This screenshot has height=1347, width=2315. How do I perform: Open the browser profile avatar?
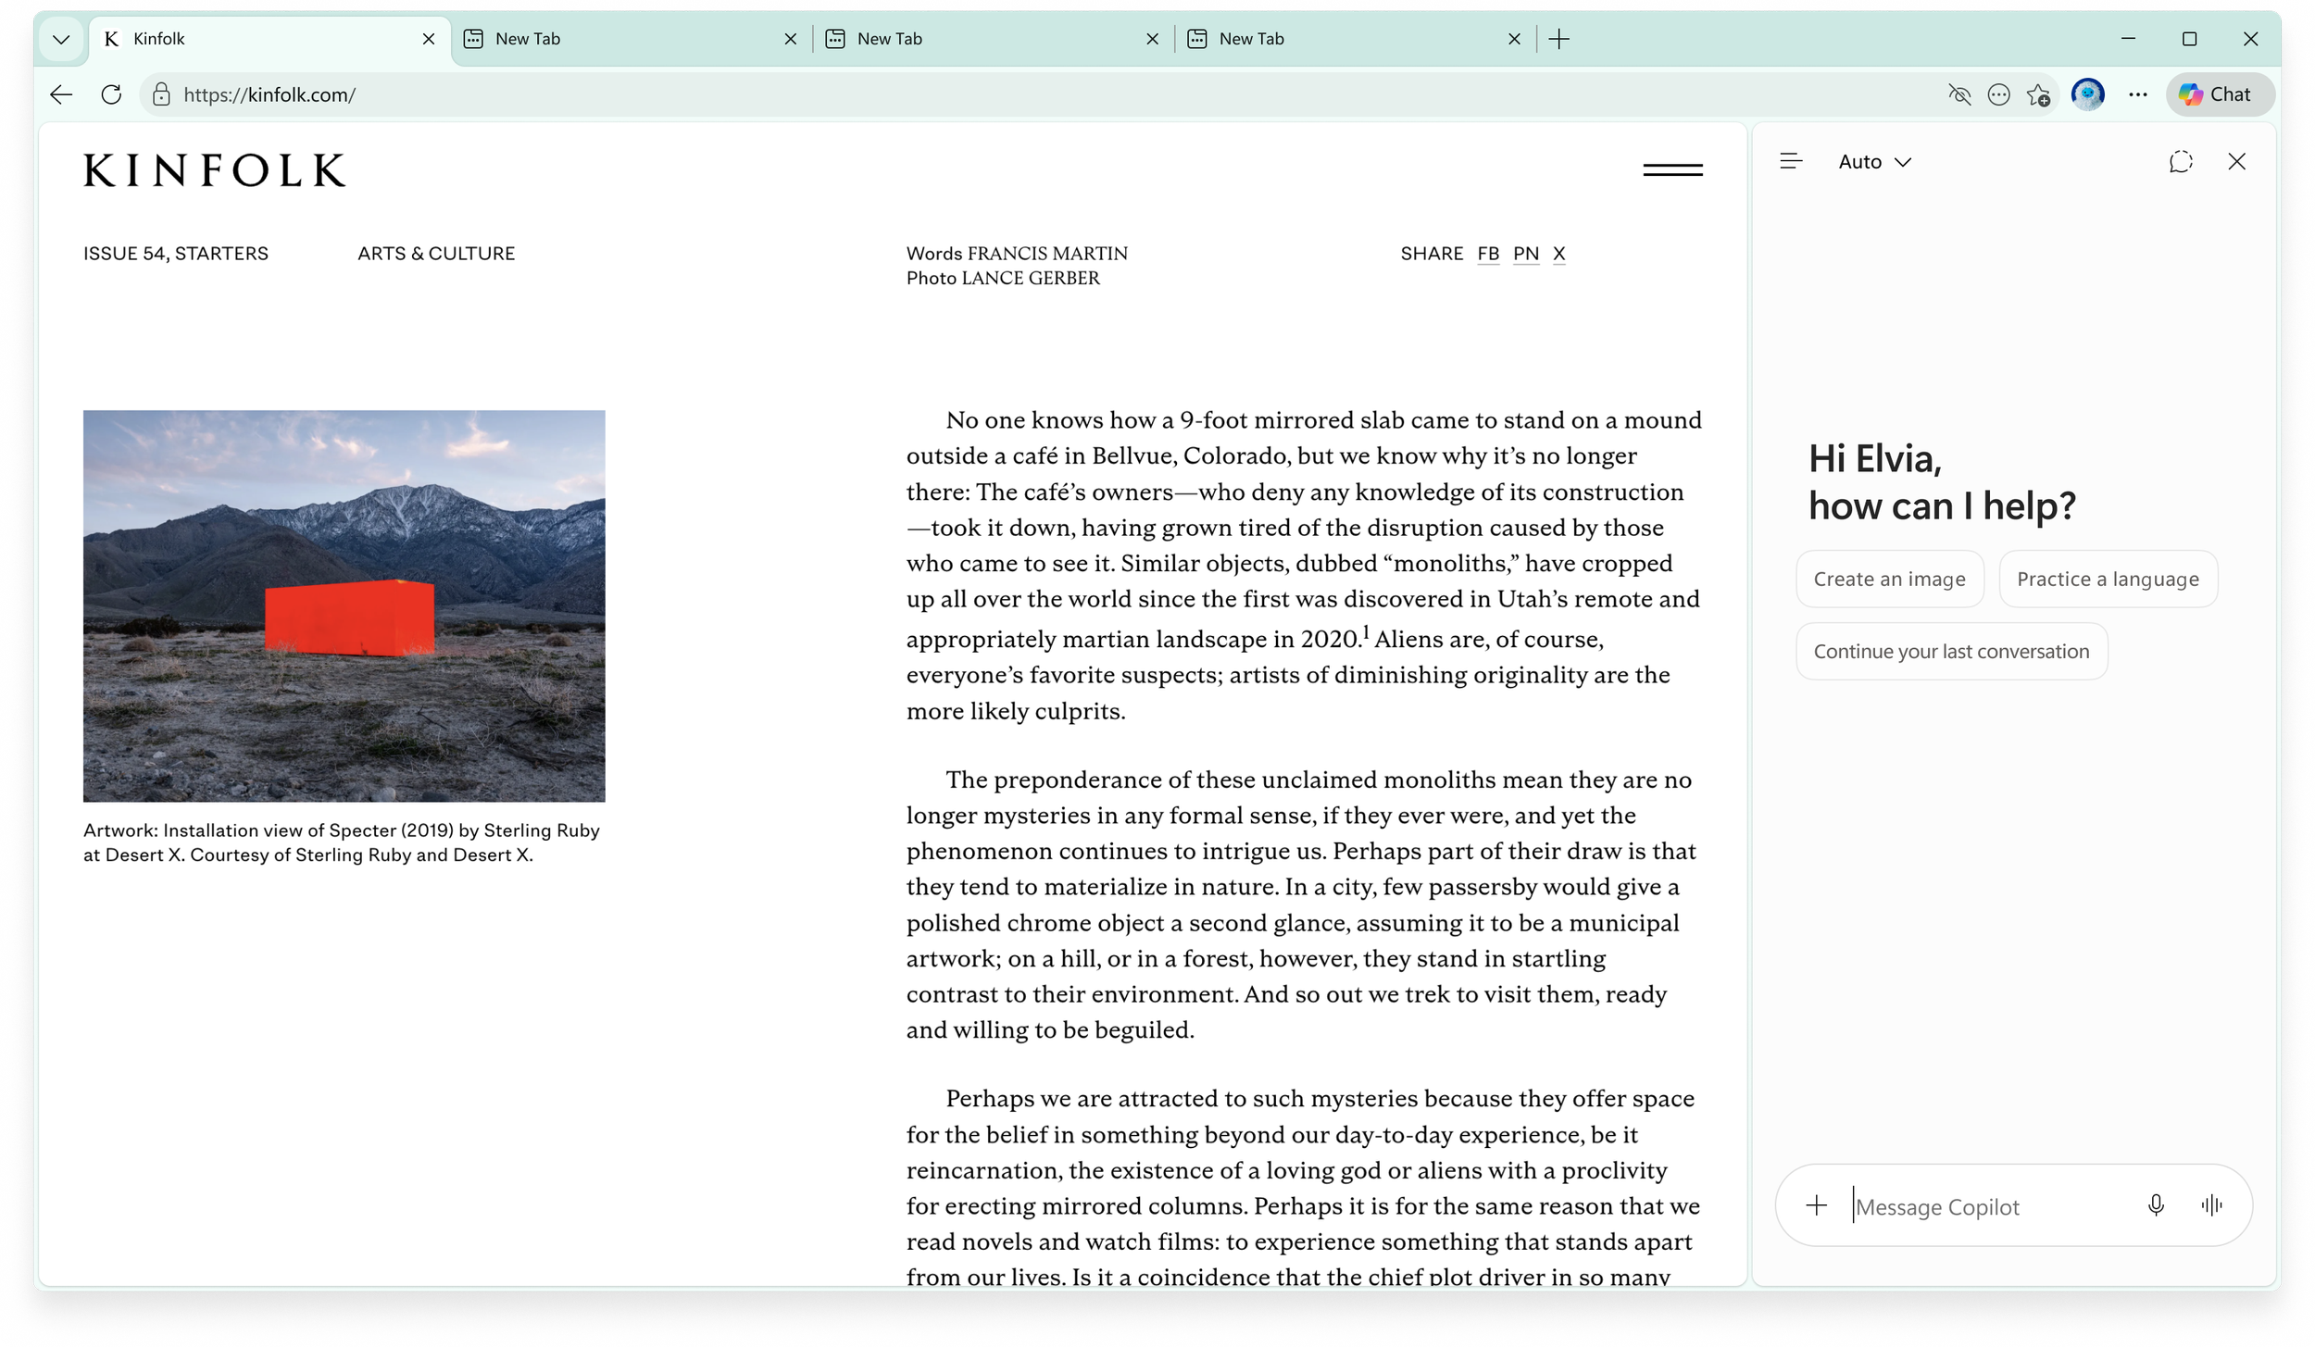pos(2087,94)
